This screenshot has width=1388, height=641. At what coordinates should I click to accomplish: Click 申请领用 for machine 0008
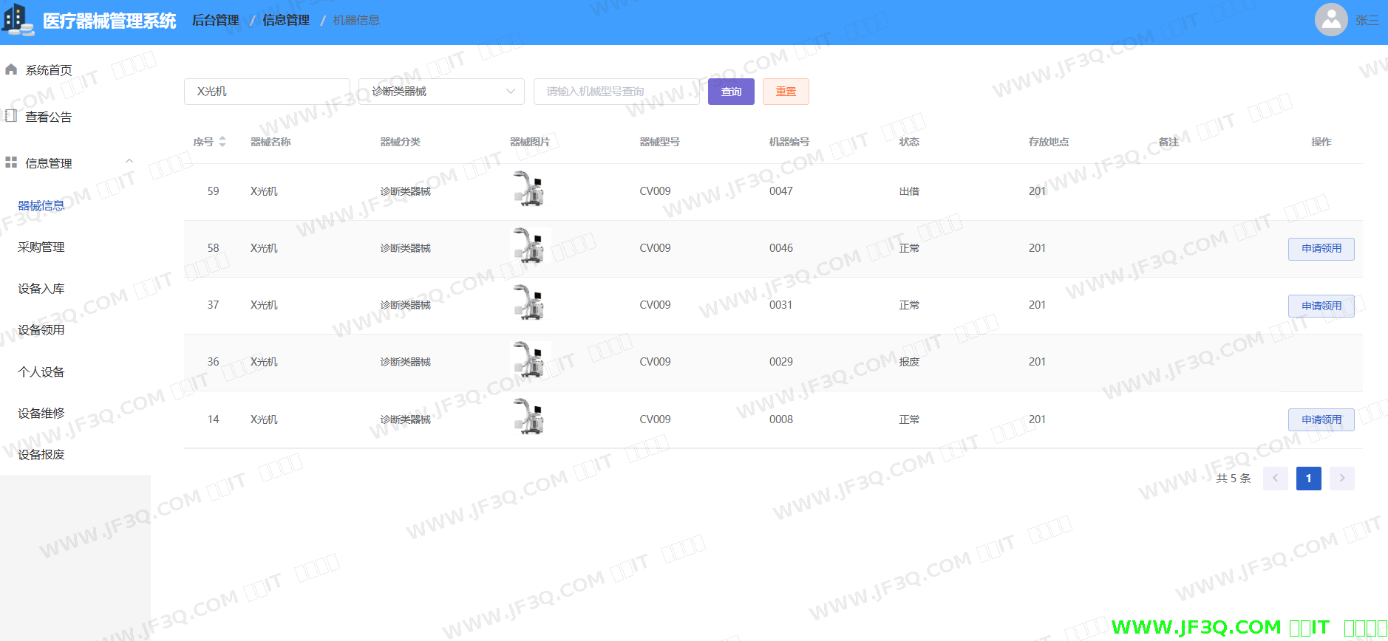(x=1321, y=420)
